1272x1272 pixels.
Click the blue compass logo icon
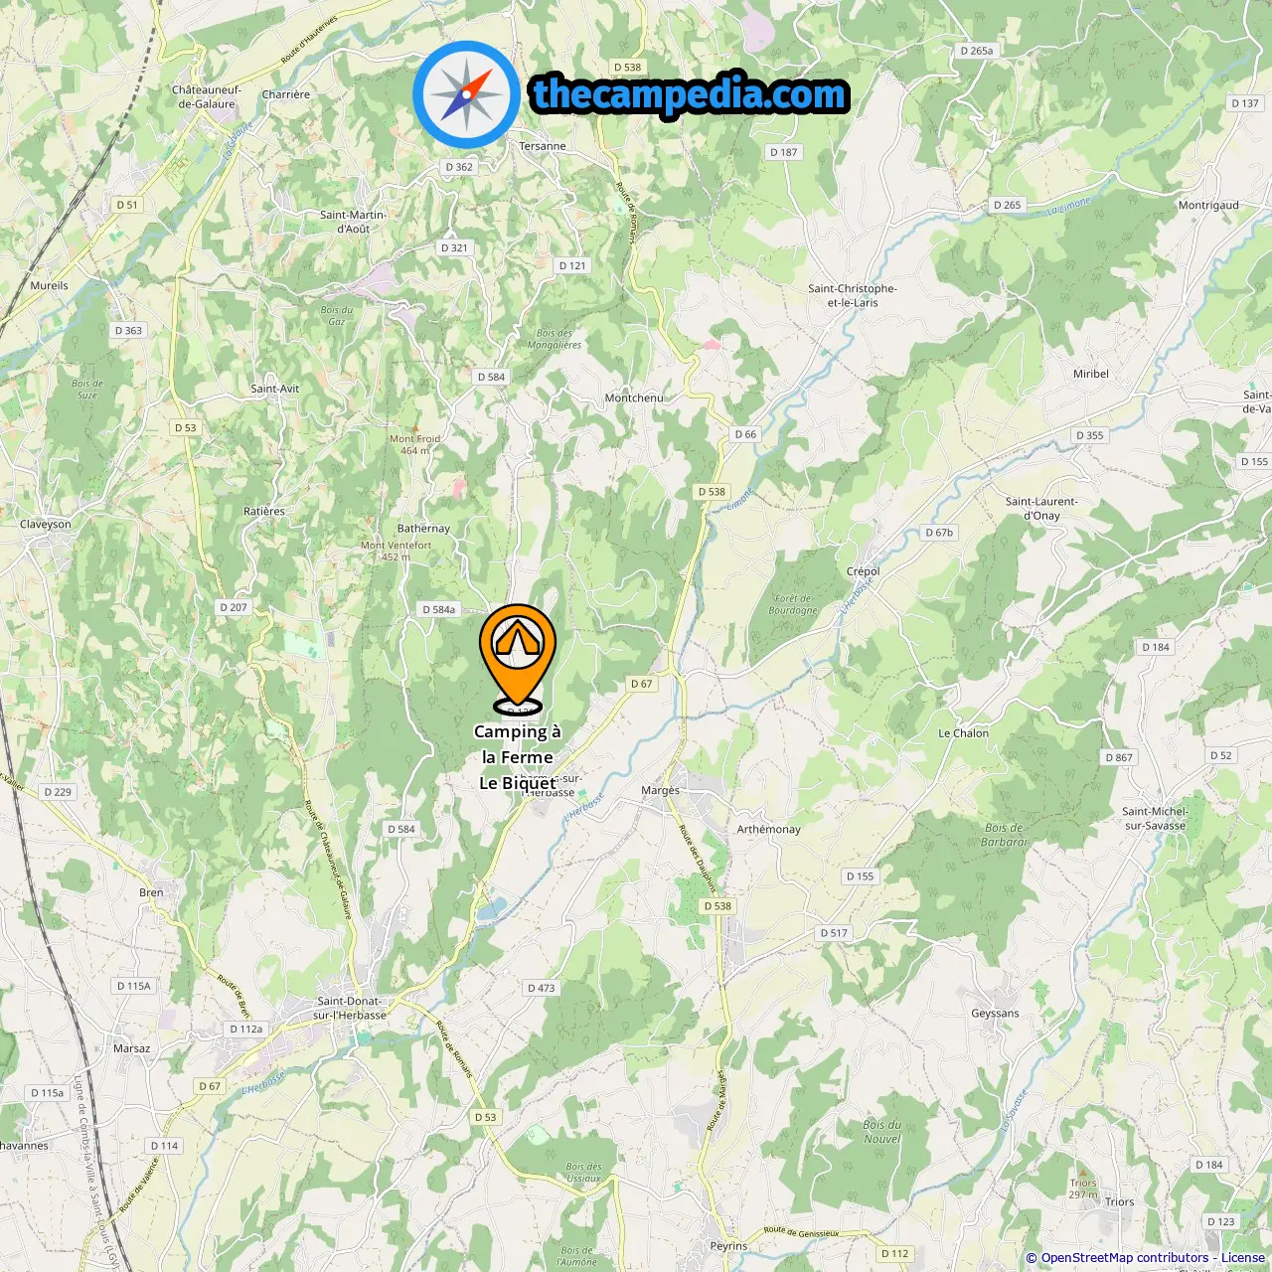(466, 94)
